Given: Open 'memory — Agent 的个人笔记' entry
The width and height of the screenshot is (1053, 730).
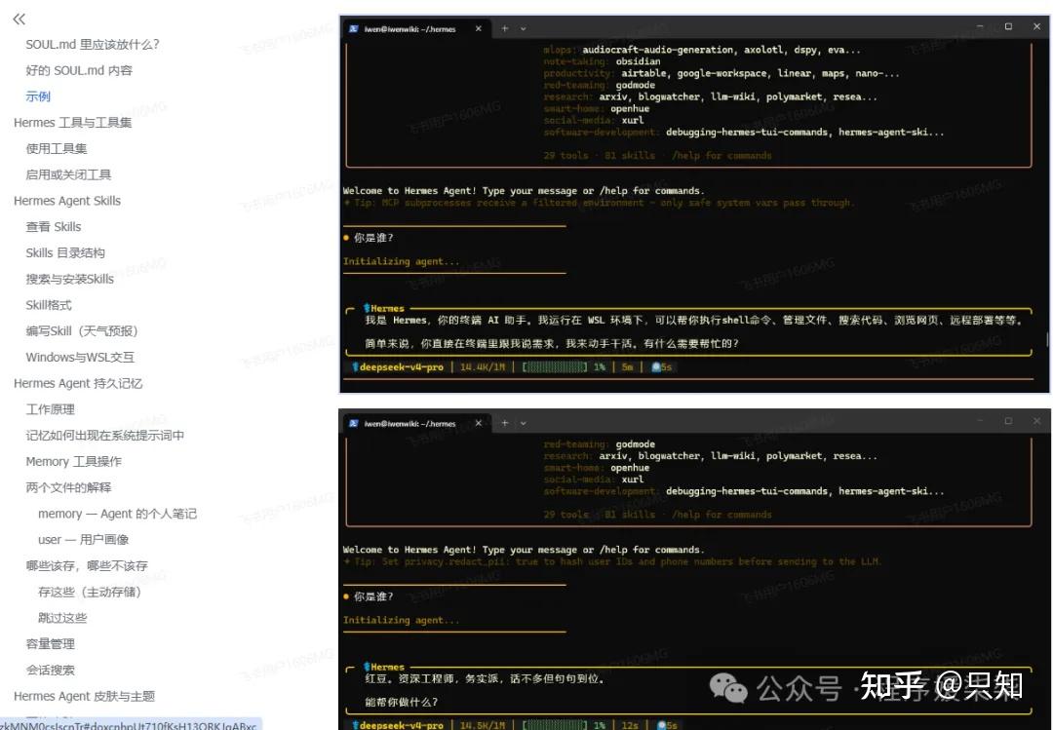Looking at the screenshot, I should (x=118, y=514).
